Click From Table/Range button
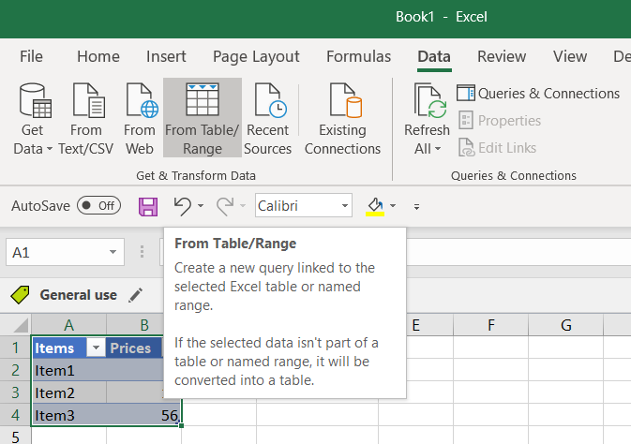Image resolution: width=631 pixels, height=444 pixels. point(202,119)
